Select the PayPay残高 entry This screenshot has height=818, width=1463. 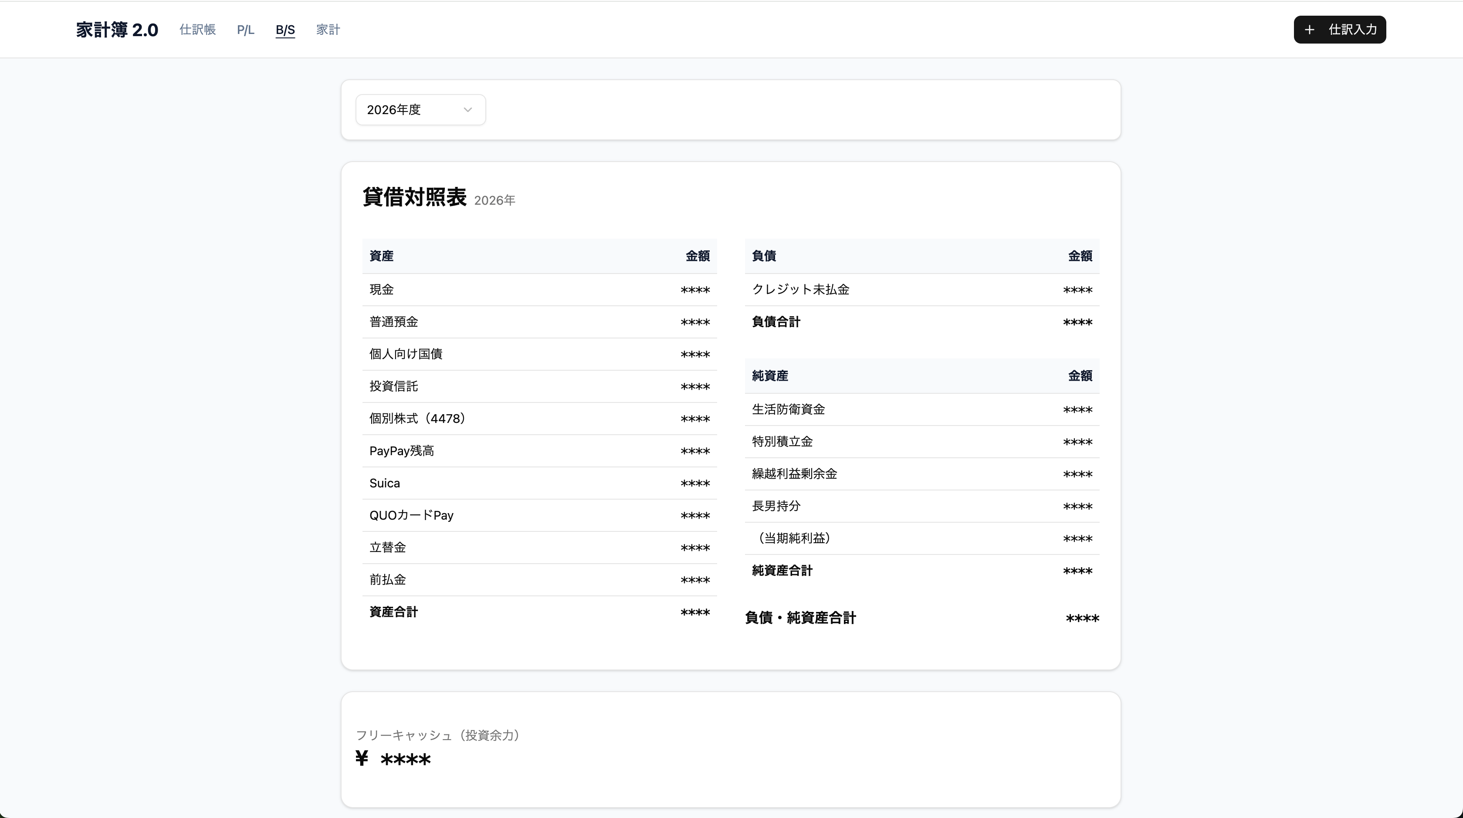538,451
